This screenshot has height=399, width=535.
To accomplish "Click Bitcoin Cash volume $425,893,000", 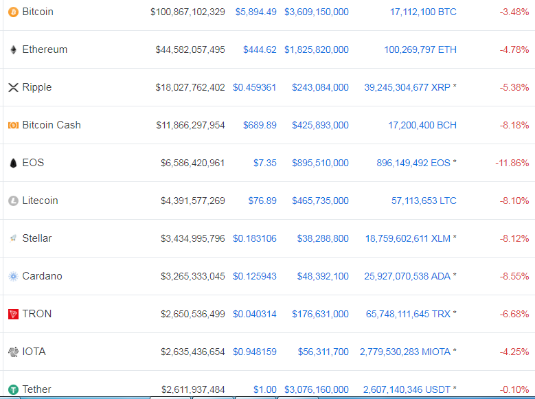I will coord(321,125).
